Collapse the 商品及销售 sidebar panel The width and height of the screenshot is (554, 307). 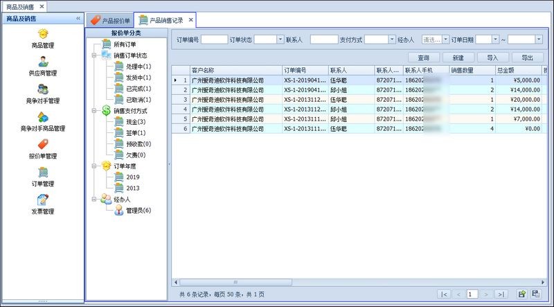click(78, 19)
